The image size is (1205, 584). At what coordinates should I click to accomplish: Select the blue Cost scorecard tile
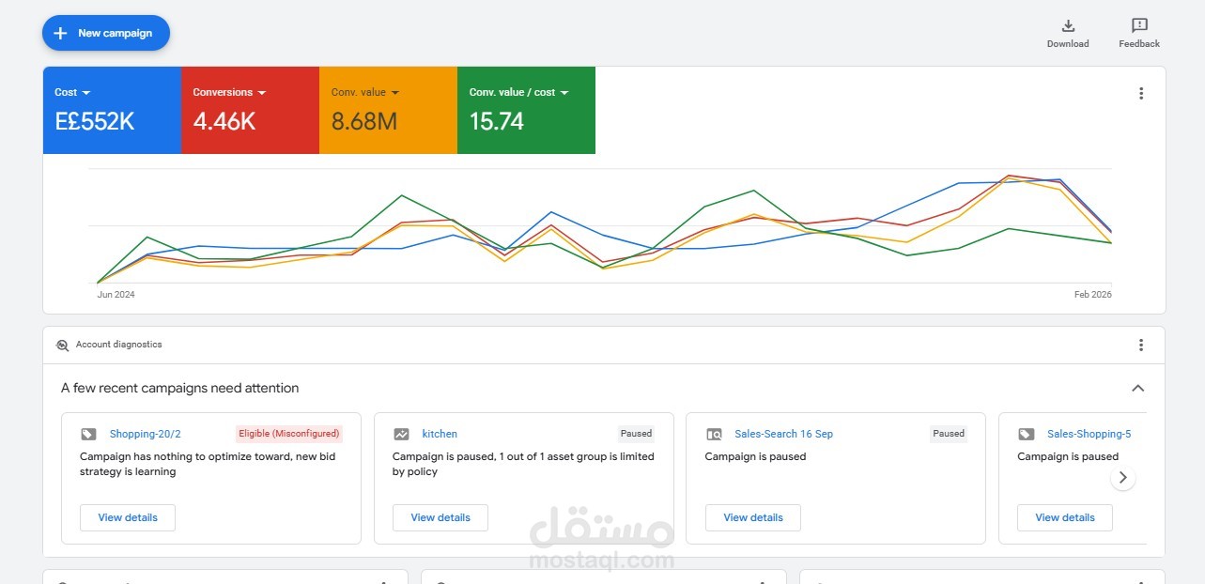[x=112, y=110]
